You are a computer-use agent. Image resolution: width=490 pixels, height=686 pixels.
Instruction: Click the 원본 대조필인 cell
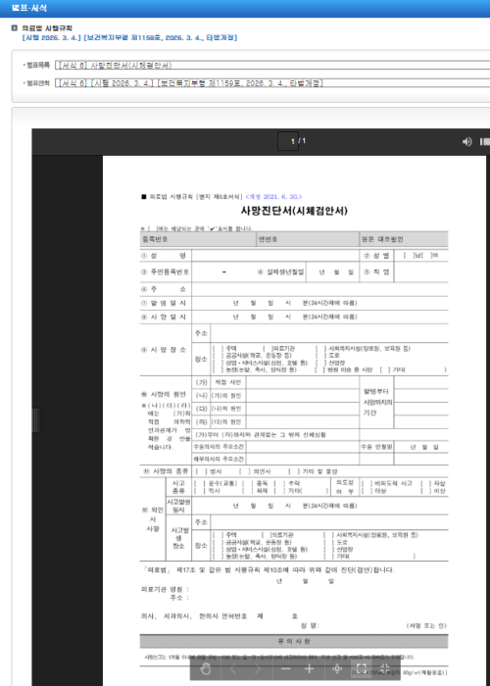click(x=404, y=239)
